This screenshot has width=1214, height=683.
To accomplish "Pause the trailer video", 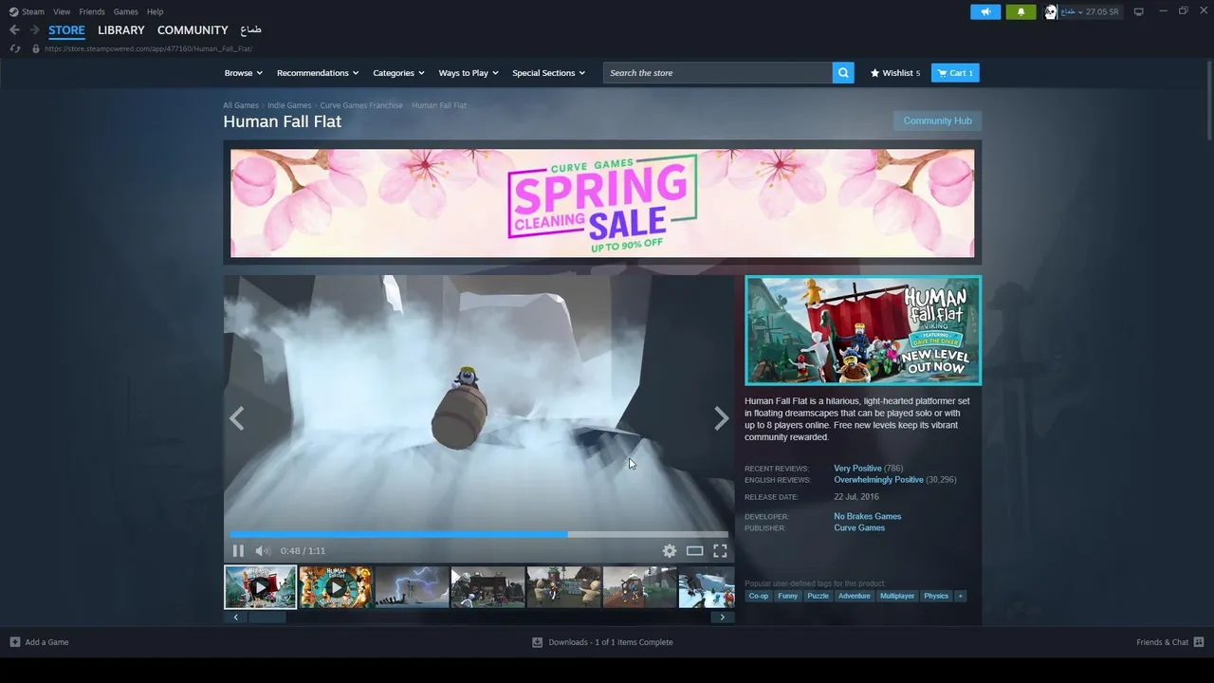I will pos(238,550).
